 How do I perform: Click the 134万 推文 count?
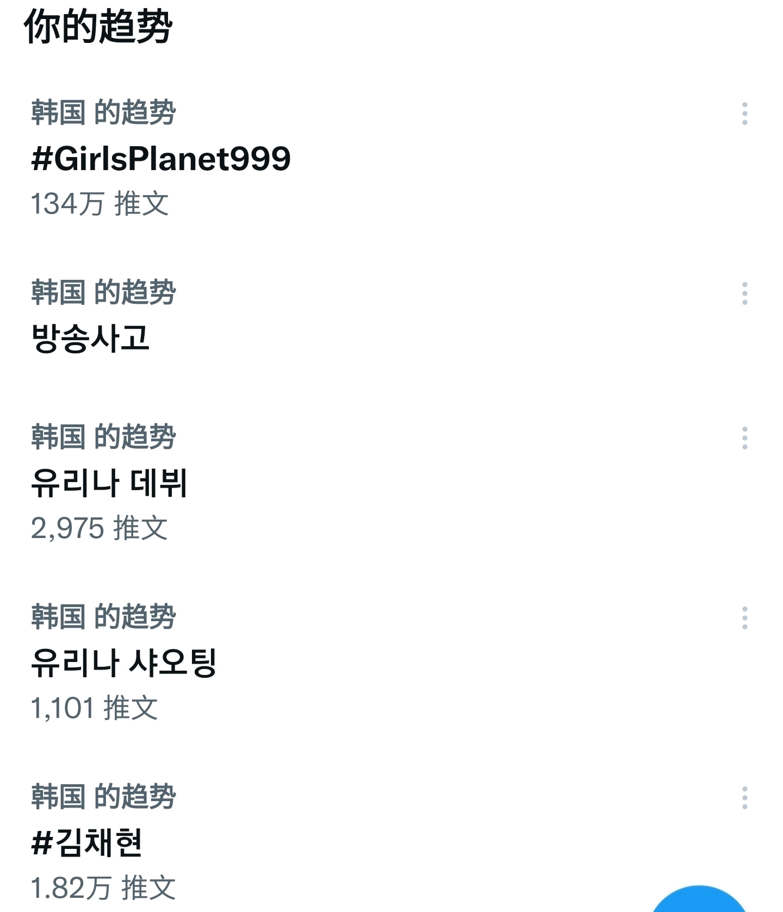point(100,204)
